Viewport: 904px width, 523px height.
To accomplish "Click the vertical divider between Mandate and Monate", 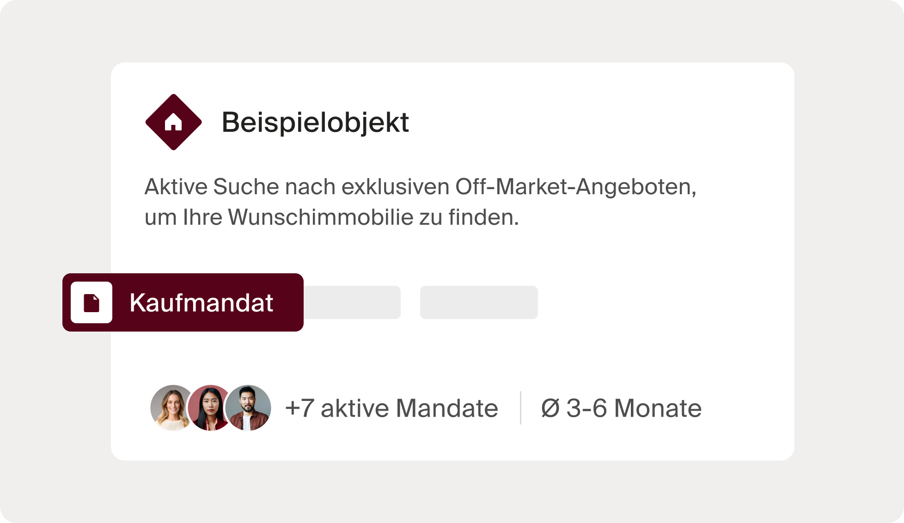I will [x=520, y=408].
